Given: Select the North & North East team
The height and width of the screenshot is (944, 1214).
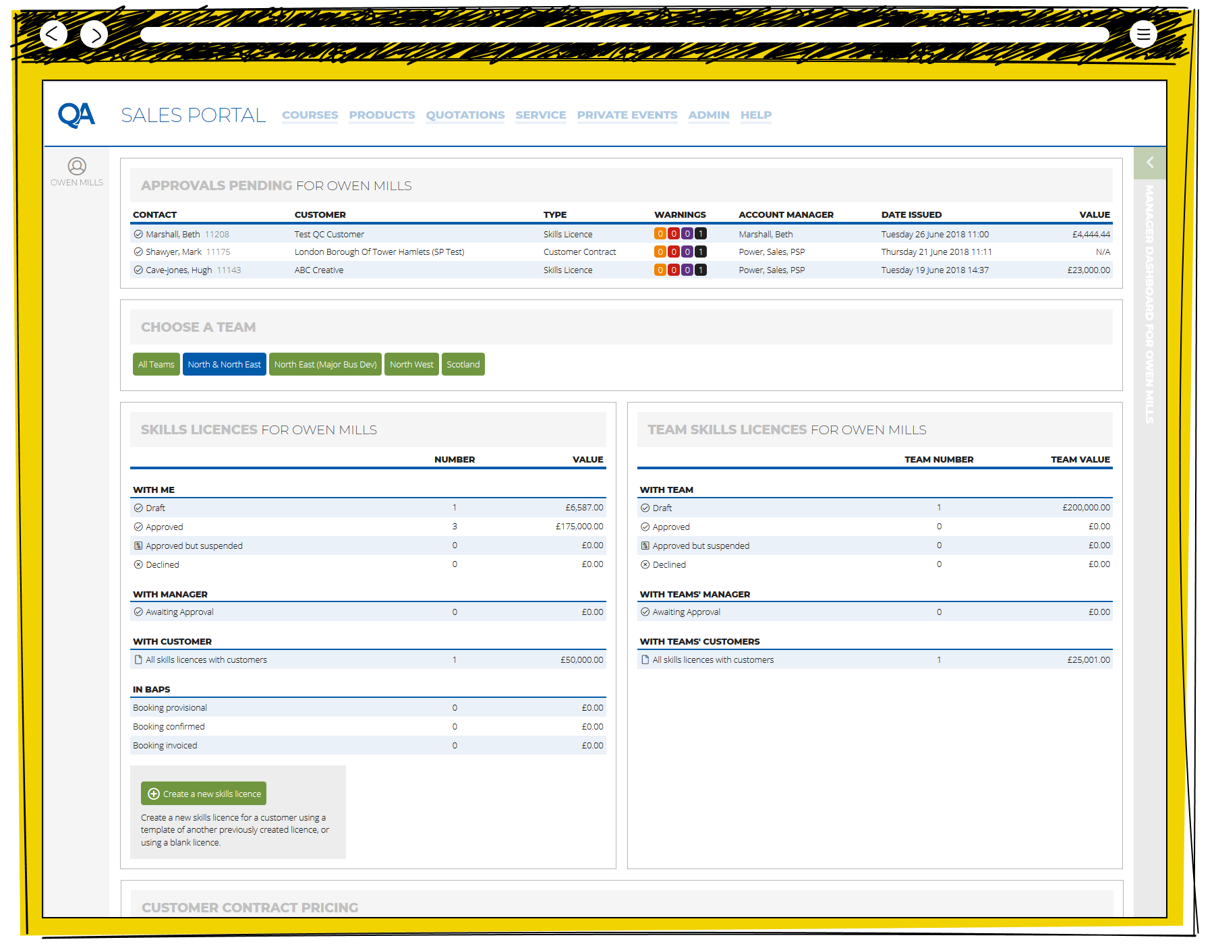Looking at the screenshot, I should (x=224, y=365).
